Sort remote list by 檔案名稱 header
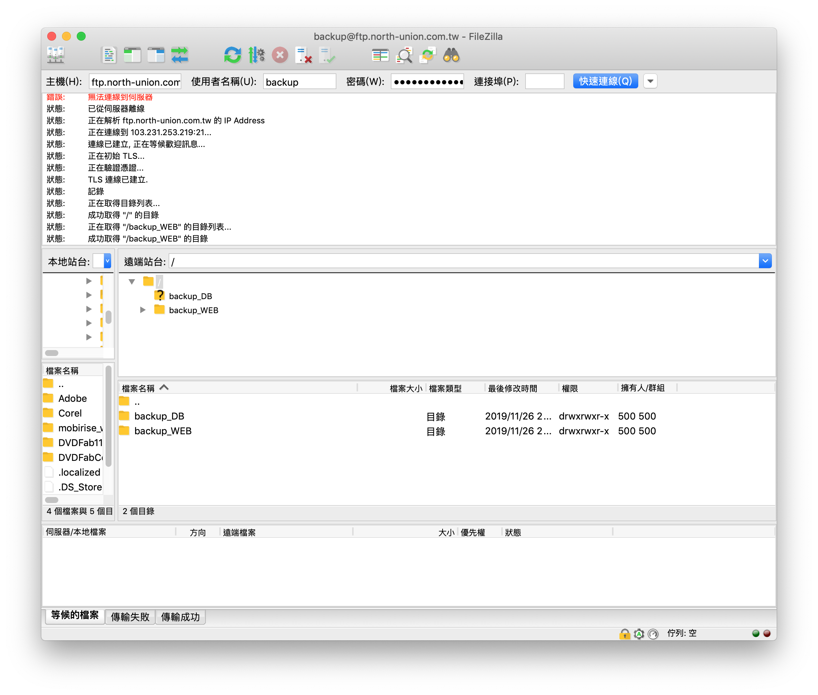 click(138, 388)
